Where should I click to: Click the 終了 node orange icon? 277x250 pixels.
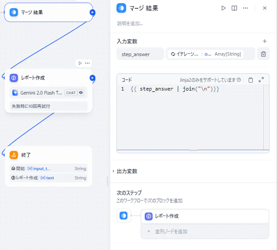pos(14,155)
